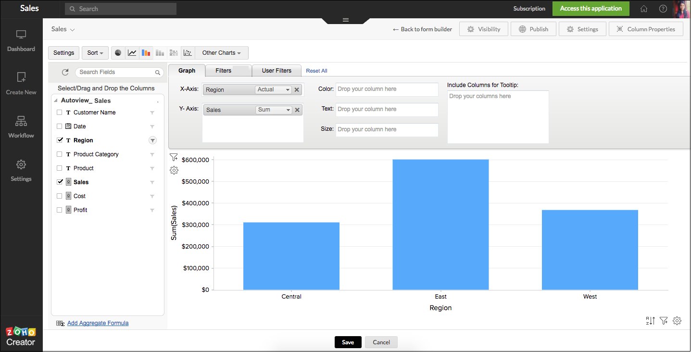Switch to the line chart icon
Image resolution: width=691 pixels, height=352 pixels.
point(132,53)
